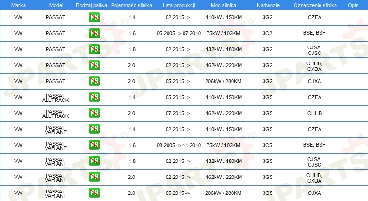Click body code '3C2'
Image resolution: width=368 pixels, height=201 pixels.
coord(267,33)
